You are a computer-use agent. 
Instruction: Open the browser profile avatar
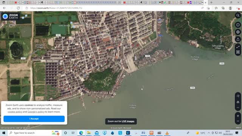[230, 8]
